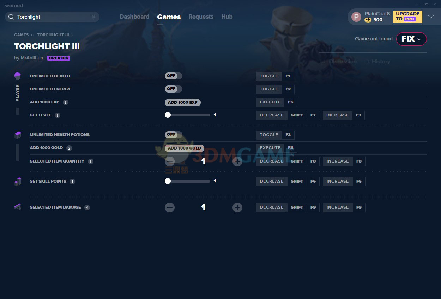Click F3 hotkey for Health Potions

288,135
